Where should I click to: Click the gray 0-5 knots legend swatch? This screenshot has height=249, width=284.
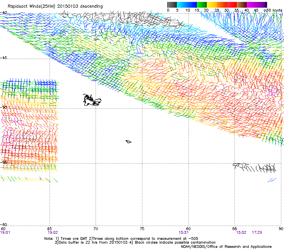tap(172, 5)
